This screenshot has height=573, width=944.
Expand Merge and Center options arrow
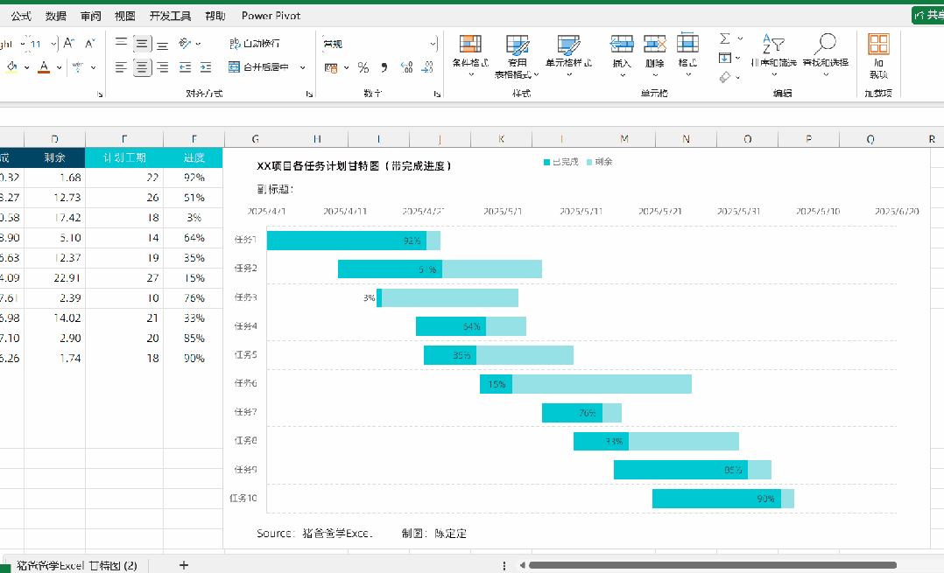click(x=302, y=67)
